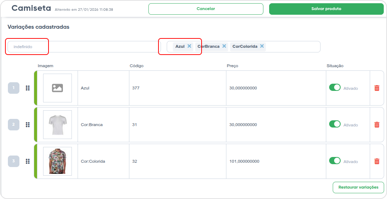Image resolution: width=387 pixels, height=199 pixels.
Task: Click the placeholder image of Azul variation
Action: [57, 88]
